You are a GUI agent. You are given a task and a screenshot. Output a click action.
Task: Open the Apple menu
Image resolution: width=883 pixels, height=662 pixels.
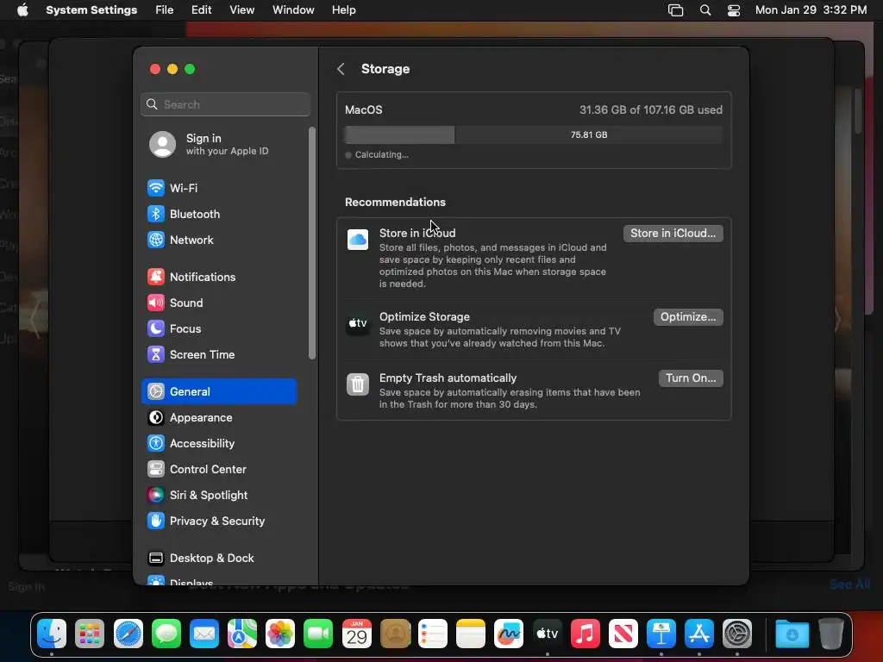pos(22,10)
